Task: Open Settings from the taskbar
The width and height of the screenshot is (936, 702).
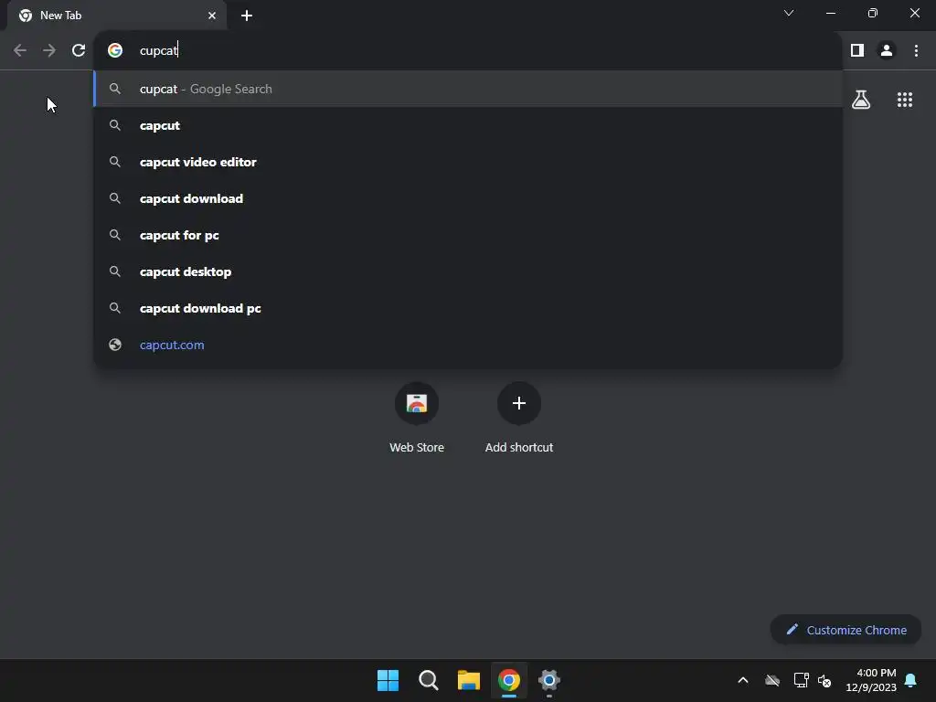Action: coord(549,680)
